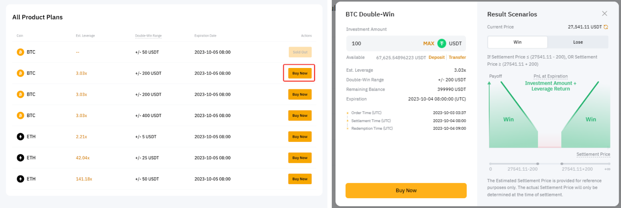Screen dimensions: 621x208
Task: Select the Win scenario tab
Action: point(517,42)
